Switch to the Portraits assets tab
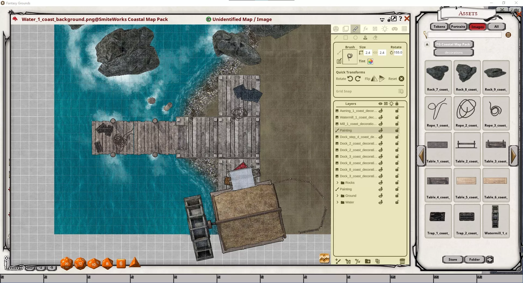The width and height of the screenshot is (523, 283). click(x=458, y=27)
